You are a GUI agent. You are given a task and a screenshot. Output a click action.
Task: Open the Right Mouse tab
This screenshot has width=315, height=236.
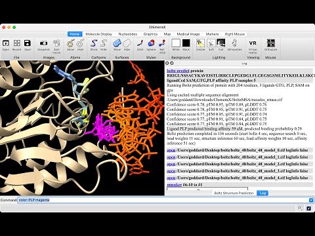coord(235,34)
